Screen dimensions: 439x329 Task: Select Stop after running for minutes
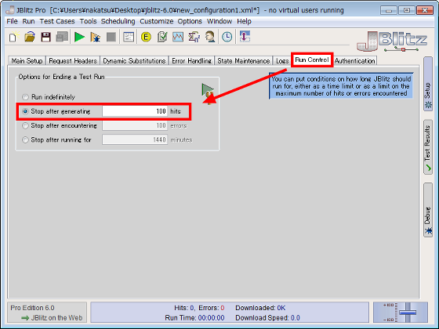coord(56,139)
